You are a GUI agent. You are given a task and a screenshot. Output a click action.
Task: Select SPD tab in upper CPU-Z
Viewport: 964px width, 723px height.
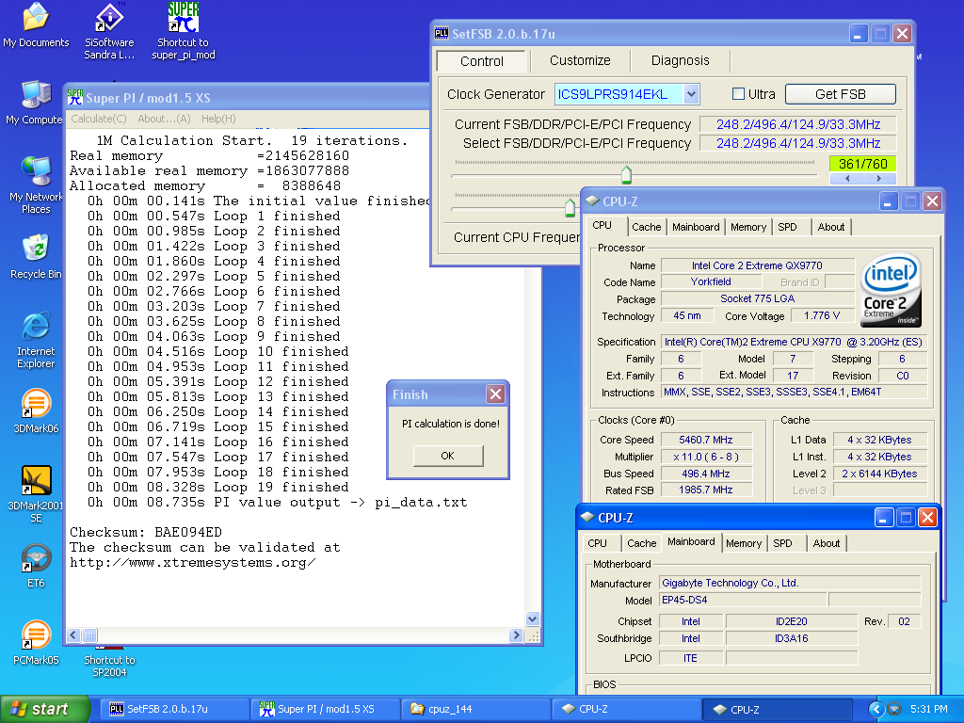click(x=787, y=227)
